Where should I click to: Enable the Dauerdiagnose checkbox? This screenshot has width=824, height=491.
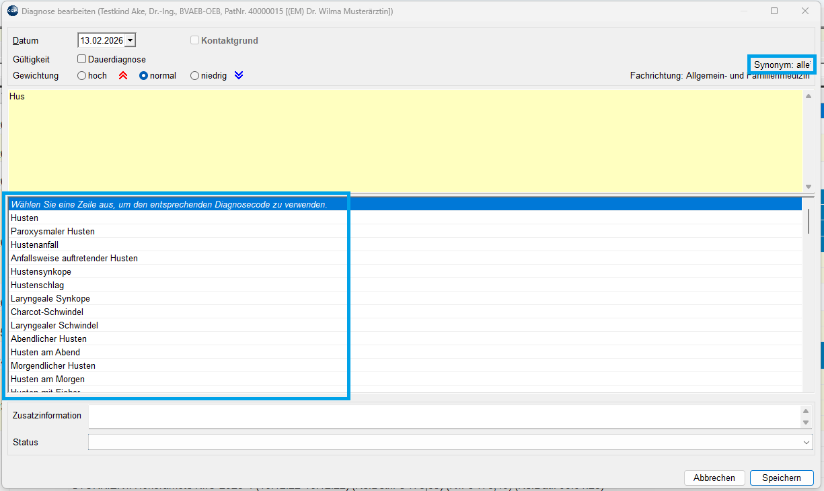click(82, 59)
